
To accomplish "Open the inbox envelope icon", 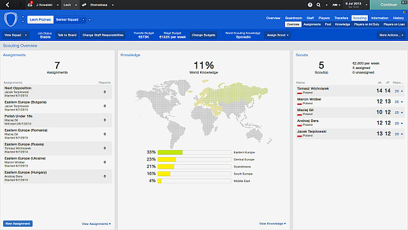I will tap(30, 4).
